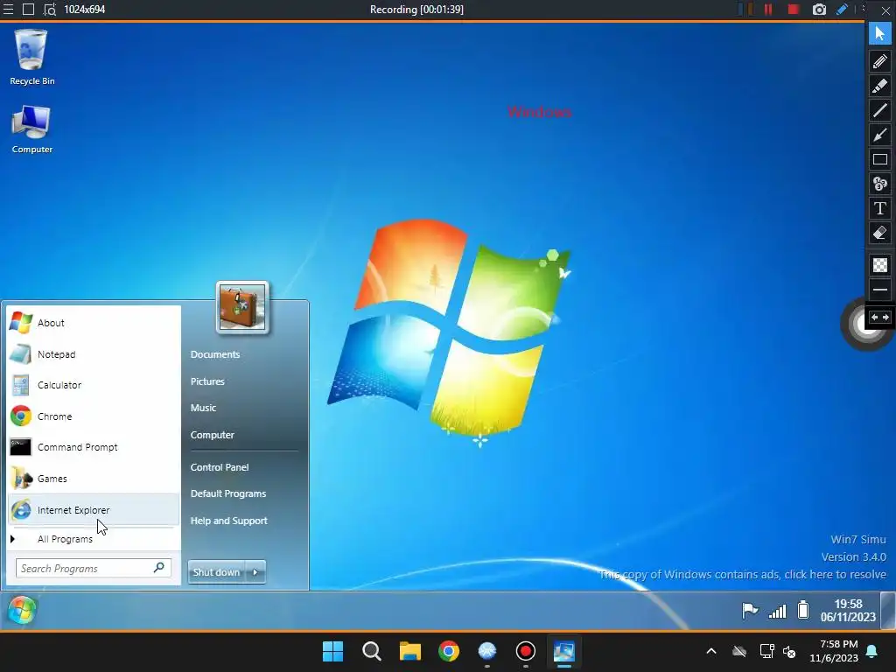The image size is (896, 672).
Task: Take a screenshot with camera icon
Action: [x=819, y=9]
